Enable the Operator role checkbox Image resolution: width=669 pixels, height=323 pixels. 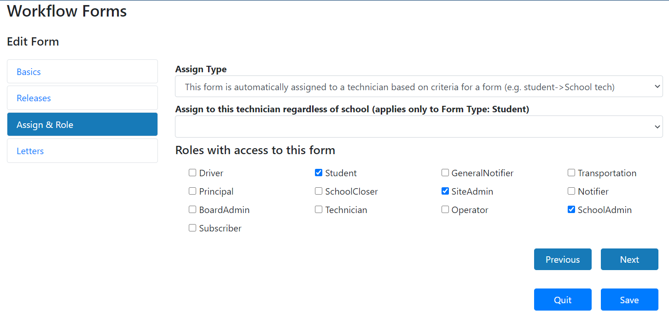tap(445, 209)
